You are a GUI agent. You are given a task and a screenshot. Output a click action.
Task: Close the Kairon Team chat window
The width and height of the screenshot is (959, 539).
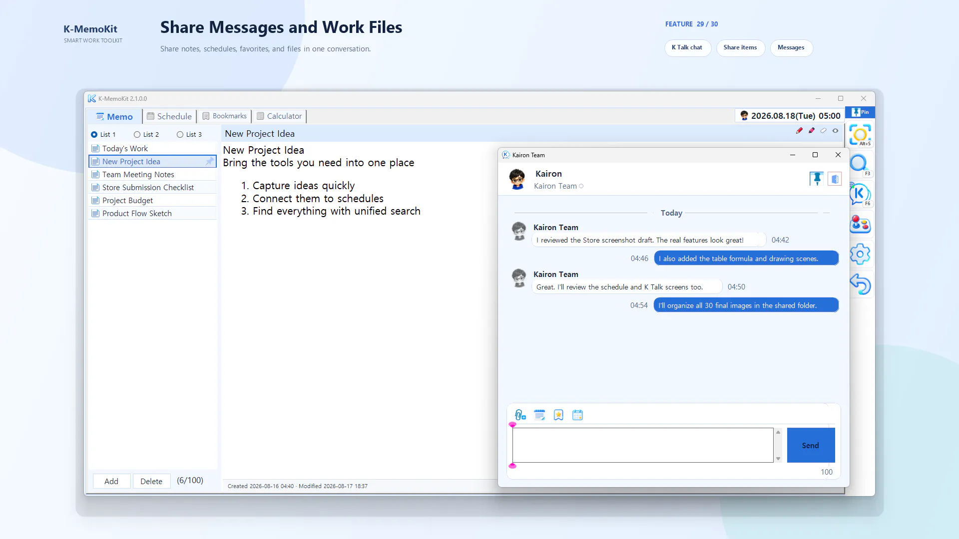[838, 155]
